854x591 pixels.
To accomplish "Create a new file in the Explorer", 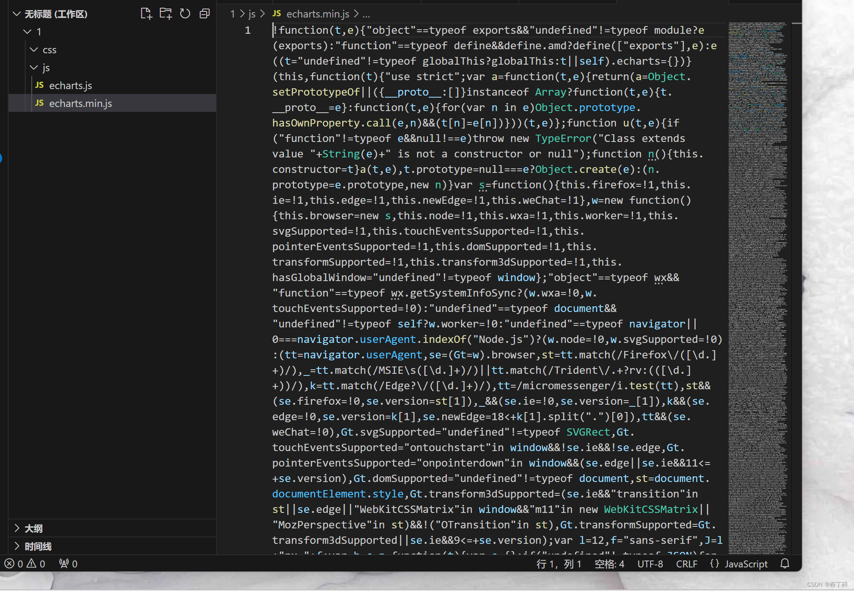I will coord(146,13).
